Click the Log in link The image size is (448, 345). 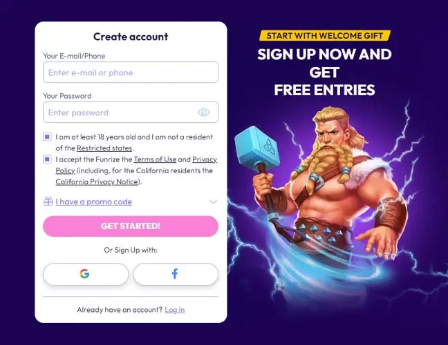[175, 310]
